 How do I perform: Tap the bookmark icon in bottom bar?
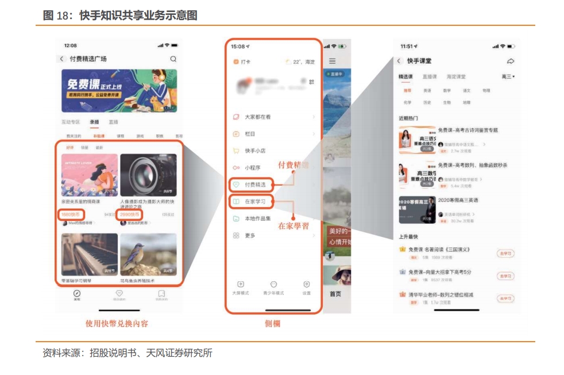[x=161, y=294]
